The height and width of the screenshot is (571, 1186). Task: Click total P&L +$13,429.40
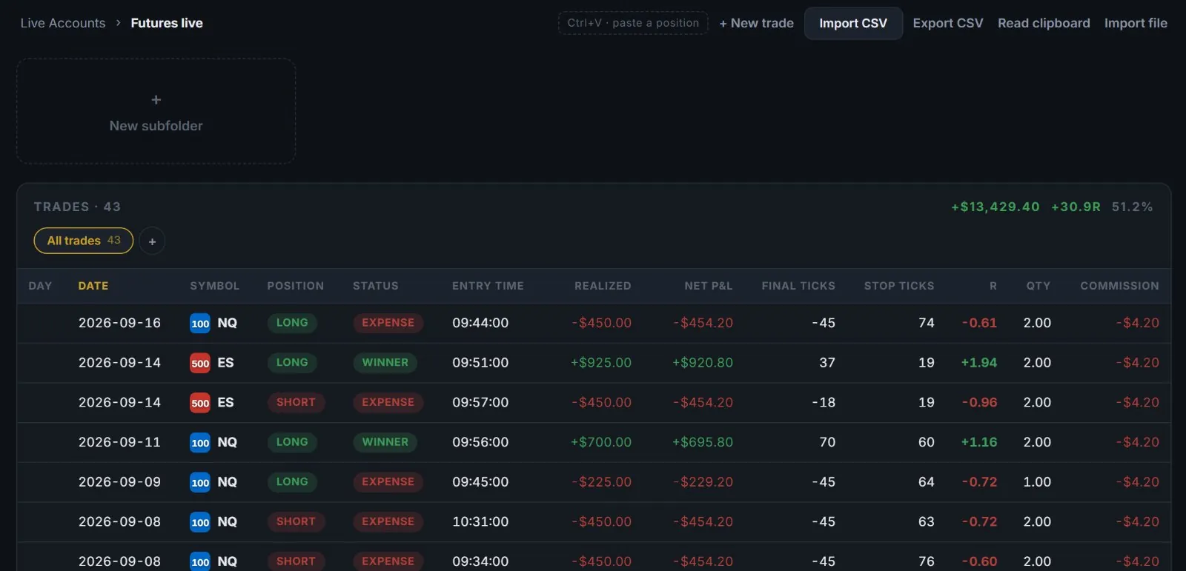click(x=995, y=207)
